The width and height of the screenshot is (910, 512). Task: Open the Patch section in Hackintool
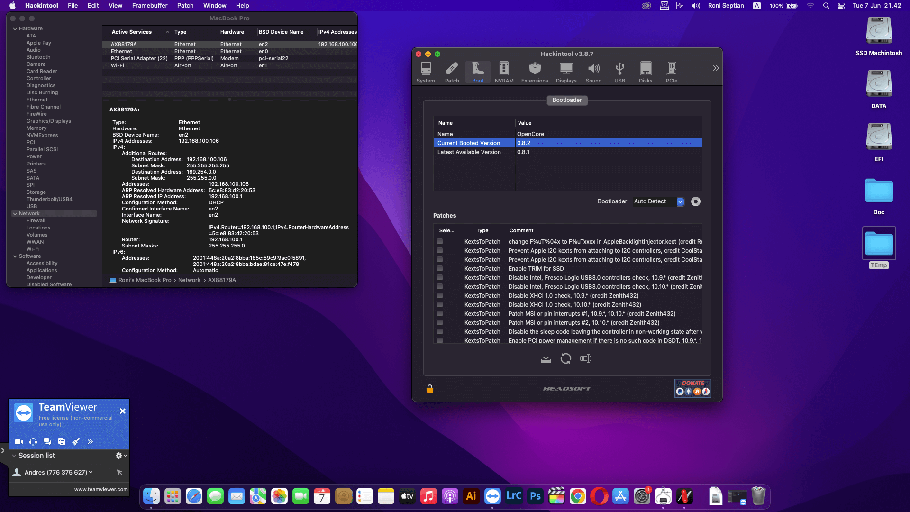pyautogui.click(x=452, y=73)
